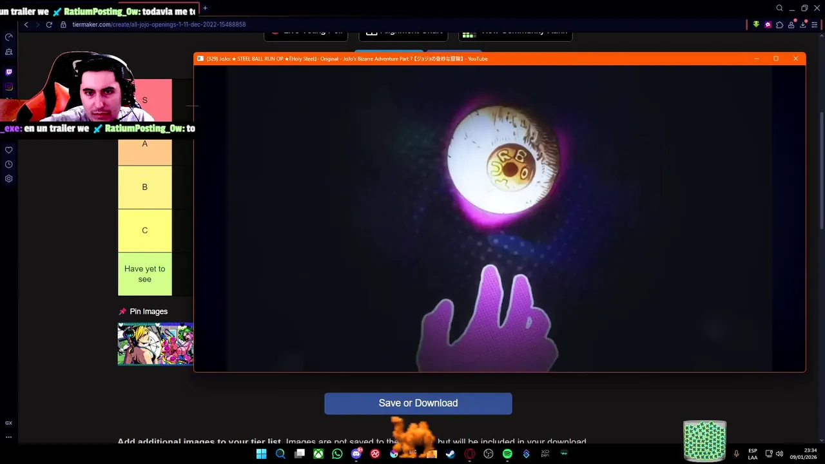Screen dimensions: 825x464
Task: Click the 'Pin Images' heading text
Action: (149, 311)
